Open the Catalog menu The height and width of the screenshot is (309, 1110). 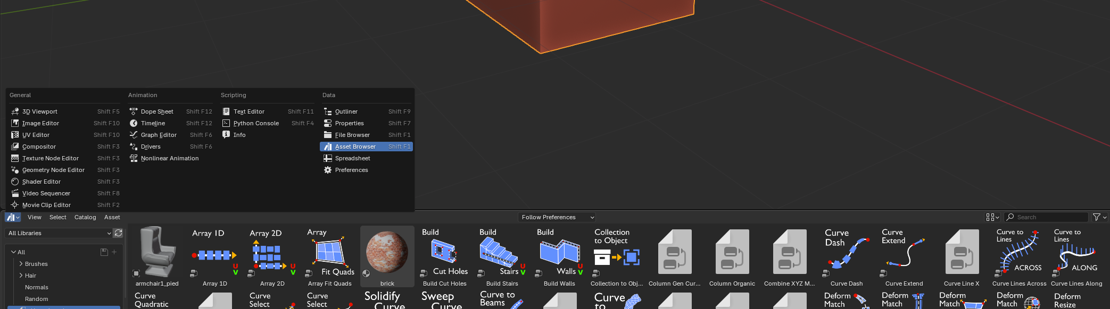point(85,217)
